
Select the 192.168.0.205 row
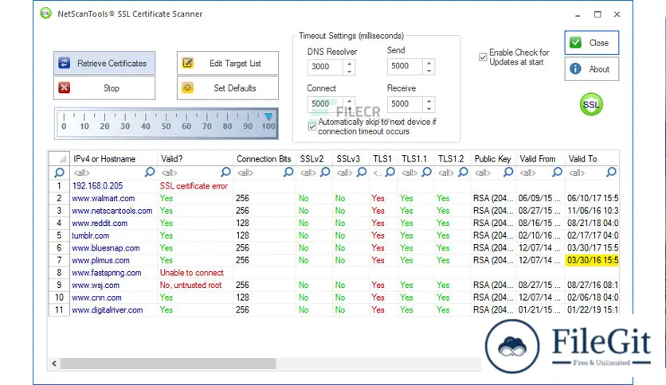[334, 185]
